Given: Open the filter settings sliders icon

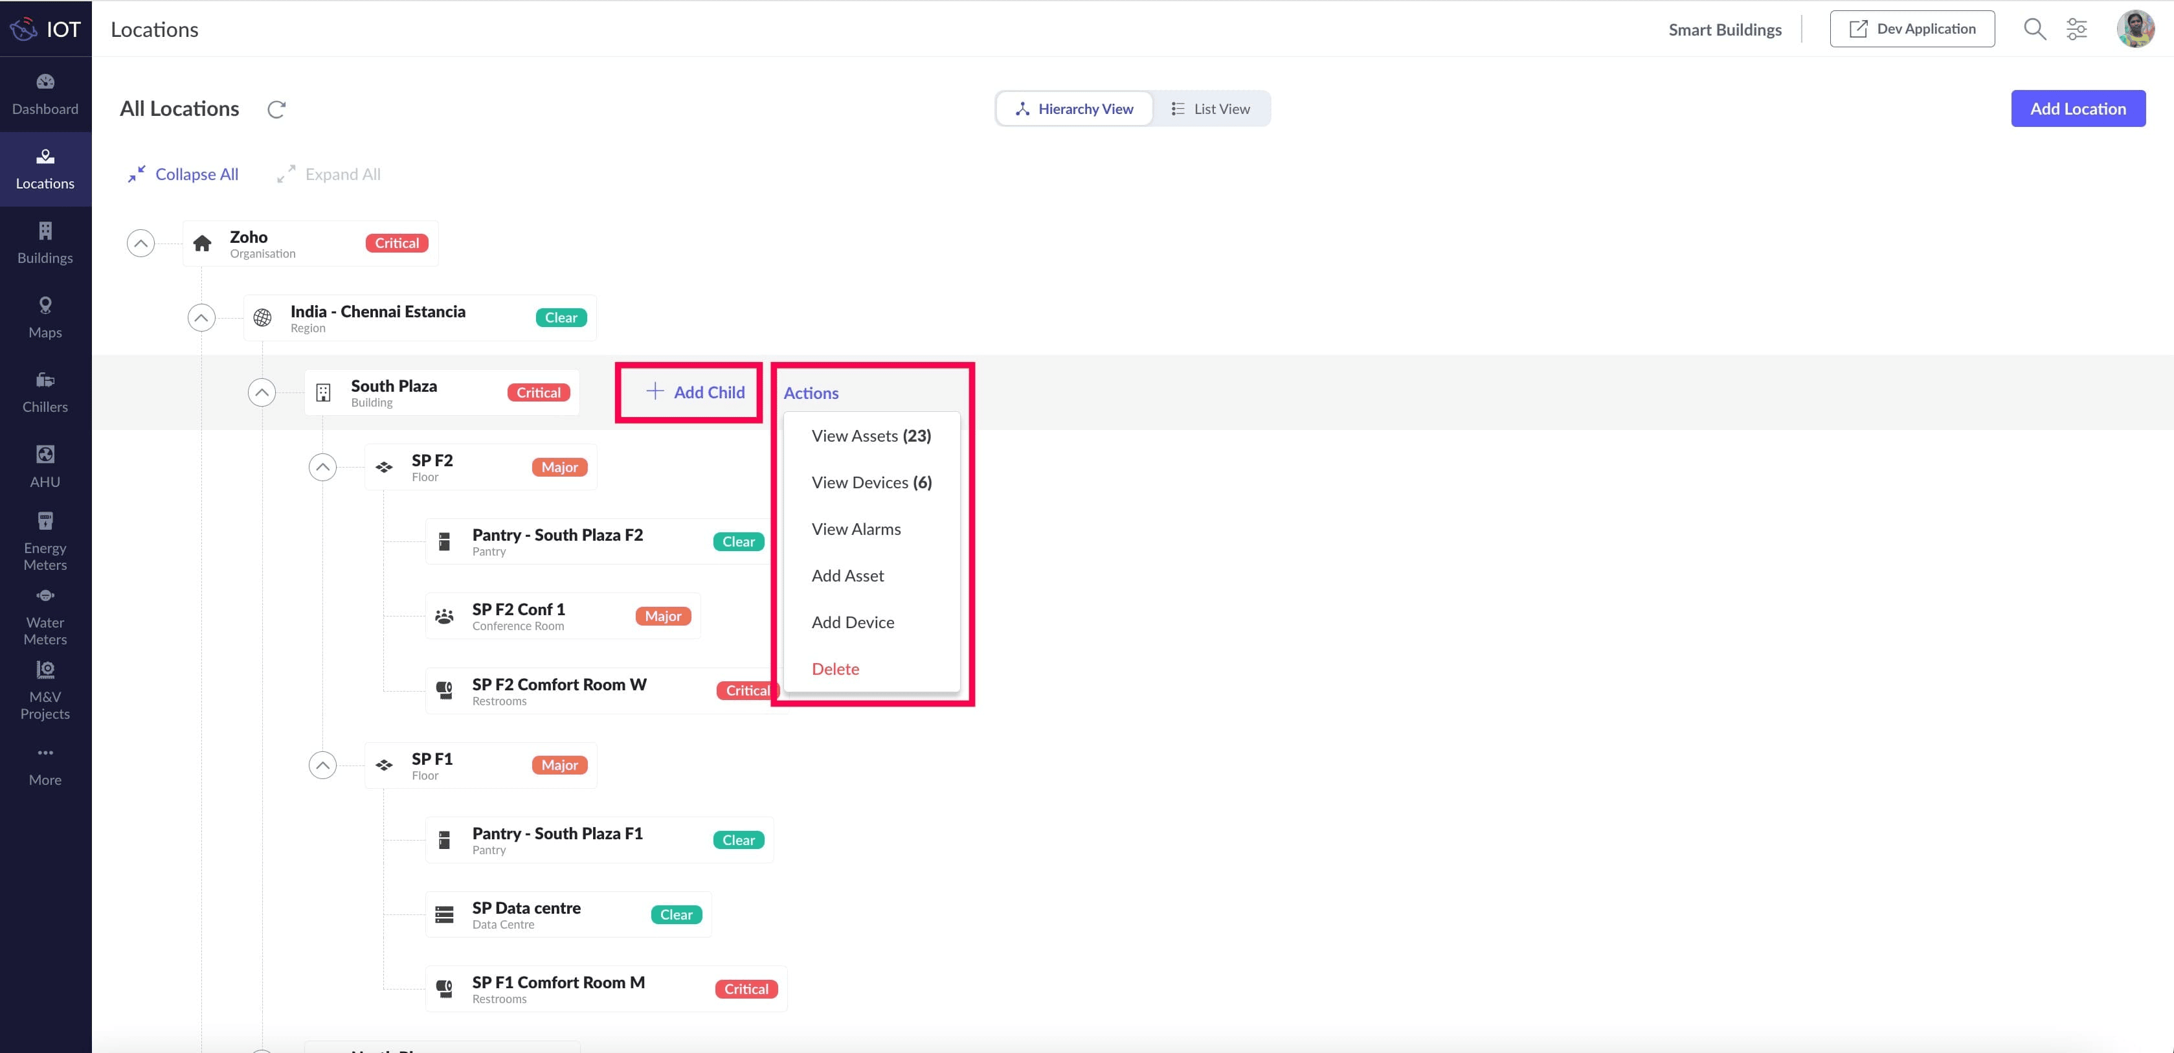Looking at the screenshot, I should tap(2076, 30).
